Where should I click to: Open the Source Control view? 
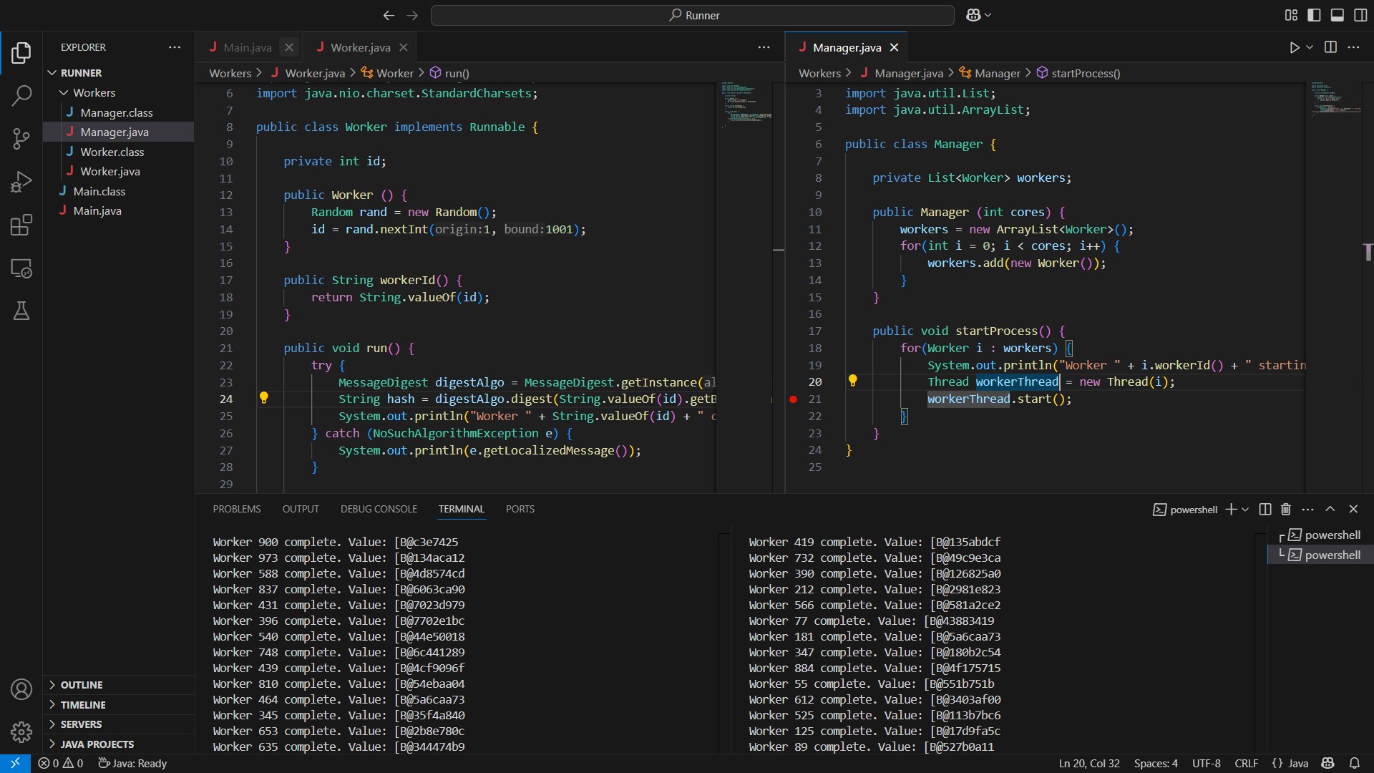21,139
